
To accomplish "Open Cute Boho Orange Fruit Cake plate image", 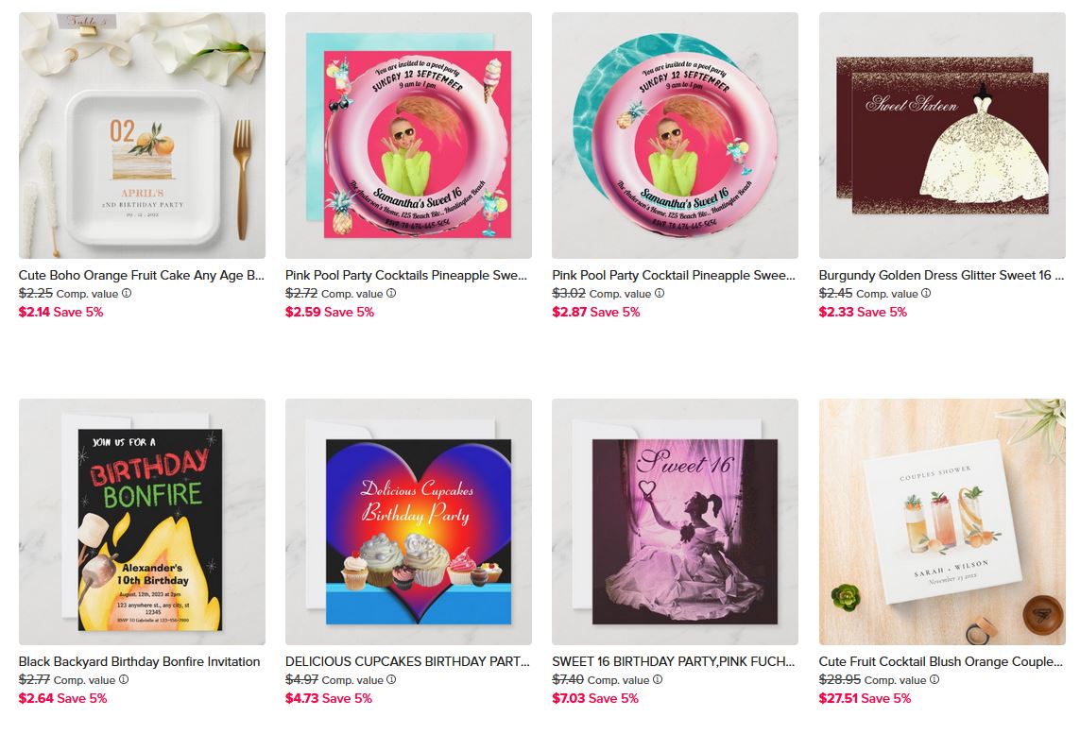I will 142,136.
